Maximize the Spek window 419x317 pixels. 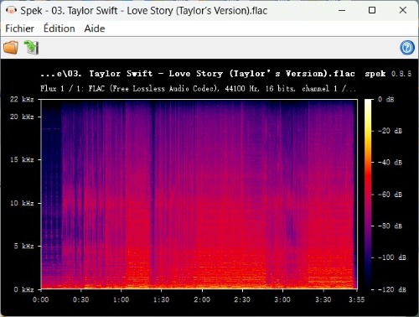372,10
